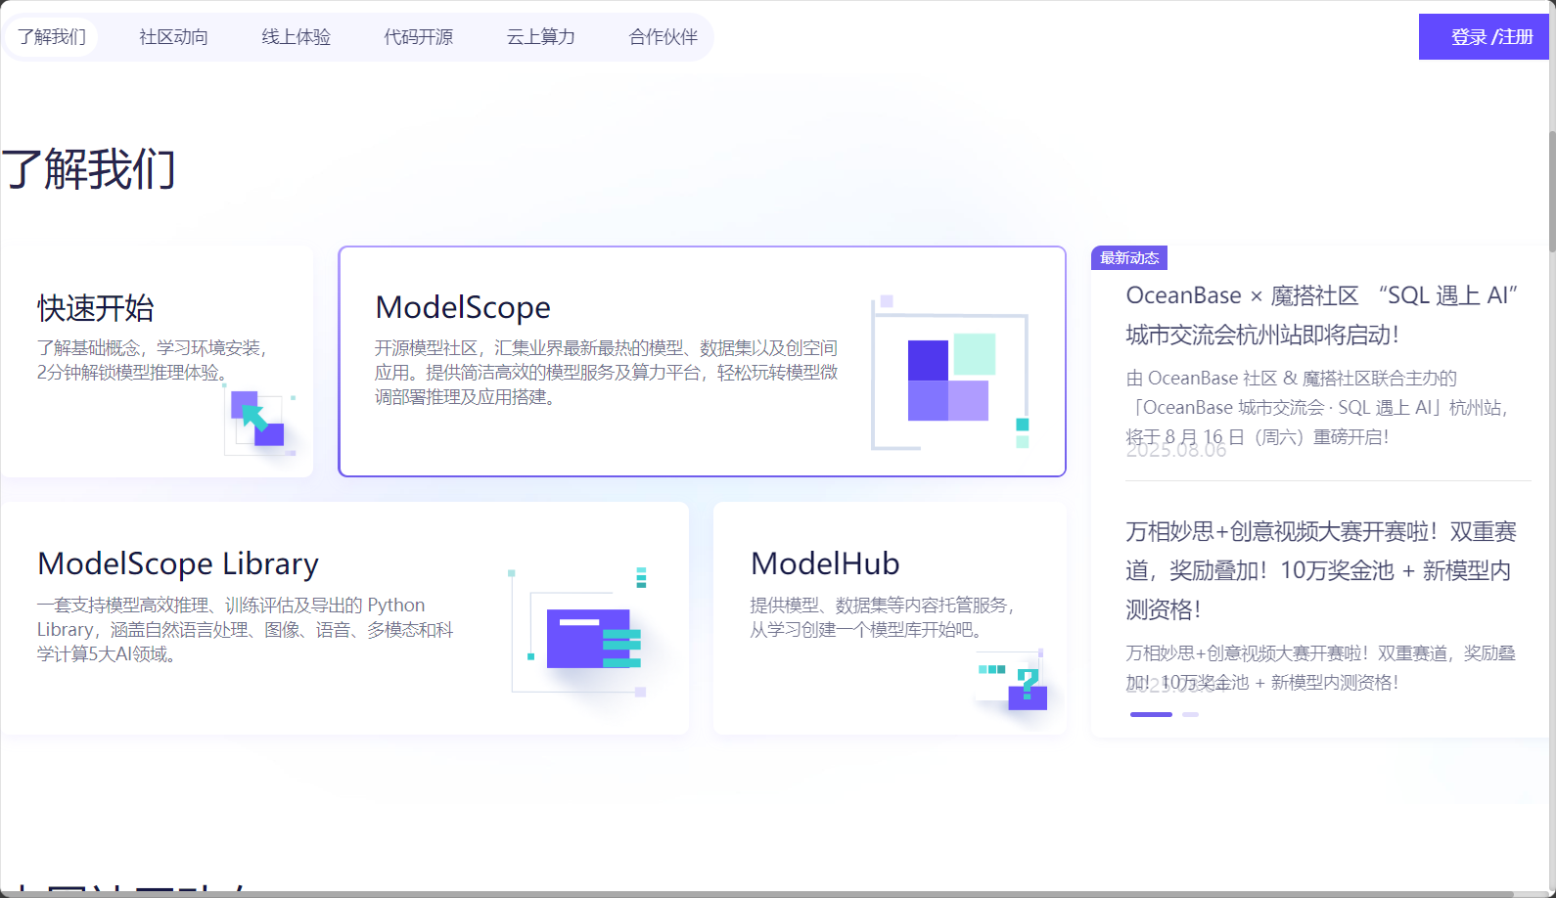Click the 万相妙思 news summary paragraph
This screenshot has width=1556, height=898.
pos(1320,667)
